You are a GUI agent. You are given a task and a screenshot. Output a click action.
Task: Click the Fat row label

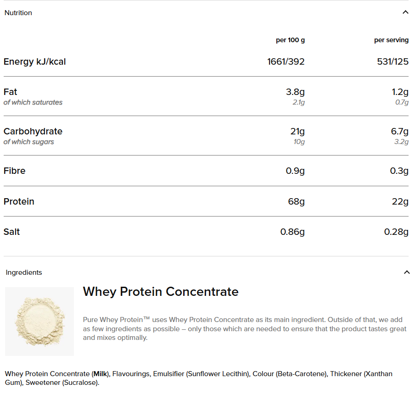pyautogui.click(x=11, y=92)
